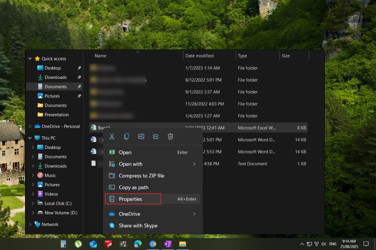Select pinned Documents in Quick access

tap(55, 86)
